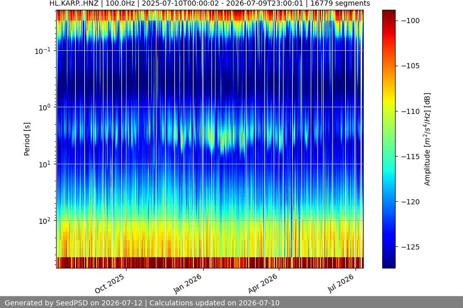
Task: Click the 10¹ period tick label
Action: [45, 164]
